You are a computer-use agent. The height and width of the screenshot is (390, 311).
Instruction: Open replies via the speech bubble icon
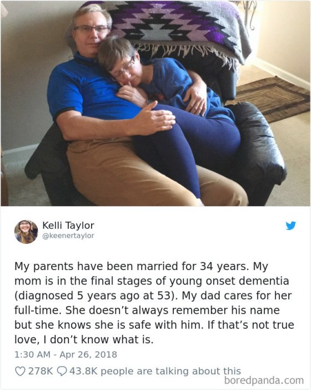click(62, 371)
